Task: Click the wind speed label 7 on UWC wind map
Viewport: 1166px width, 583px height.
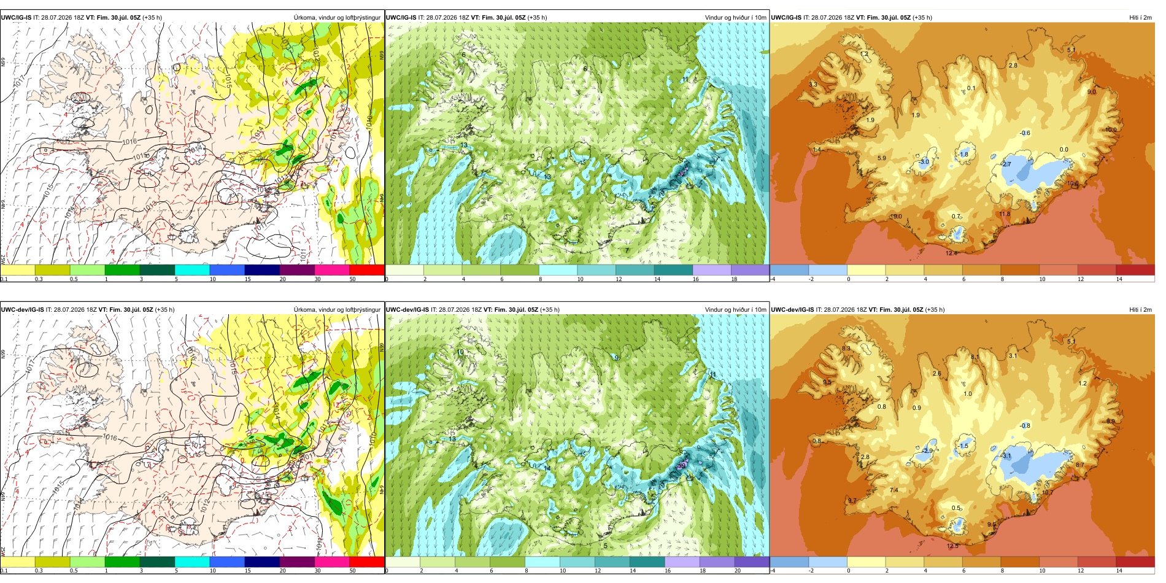Action: (x=627, y=250)
